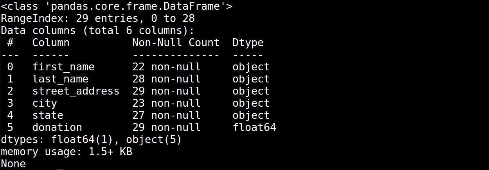Click '27 non-null' in state row
Image resolution: width=489 pixels, height=170 pixels.
coord(166,115)
